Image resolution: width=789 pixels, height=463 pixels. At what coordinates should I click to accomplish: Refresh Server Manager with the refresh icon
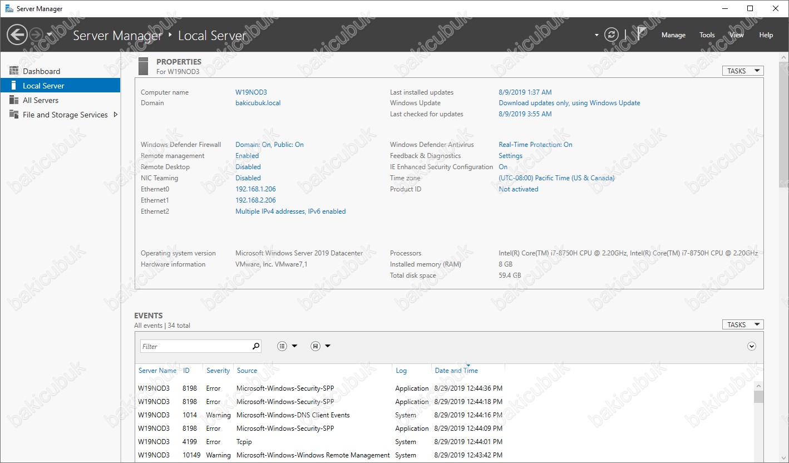point(612,35)
